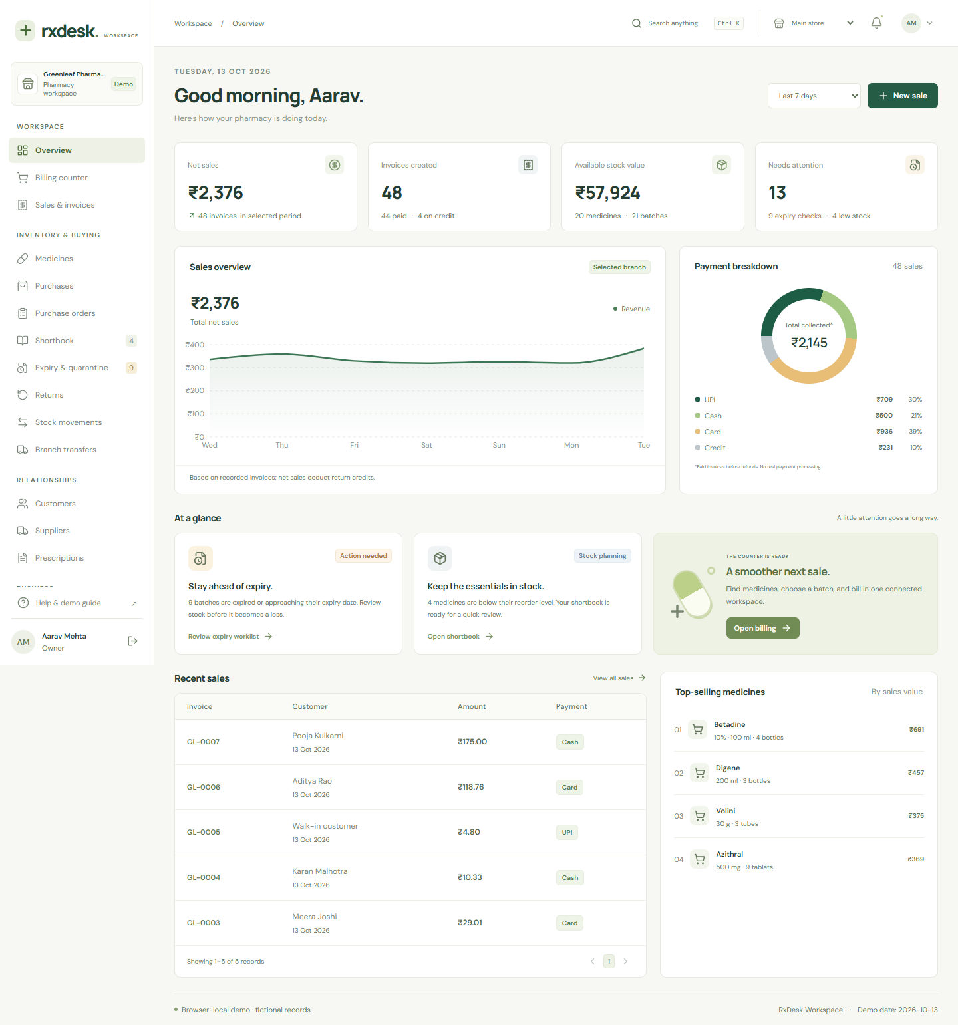The width and height of the screenshot is (958, 1025).
Task: Click the Available stock value box icon
Action: [722, 165]
